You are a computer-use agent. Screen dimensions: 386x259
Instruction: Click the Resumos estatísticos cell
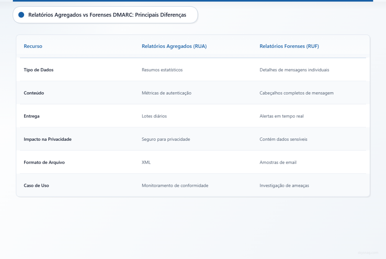click(x=162, y=70)
